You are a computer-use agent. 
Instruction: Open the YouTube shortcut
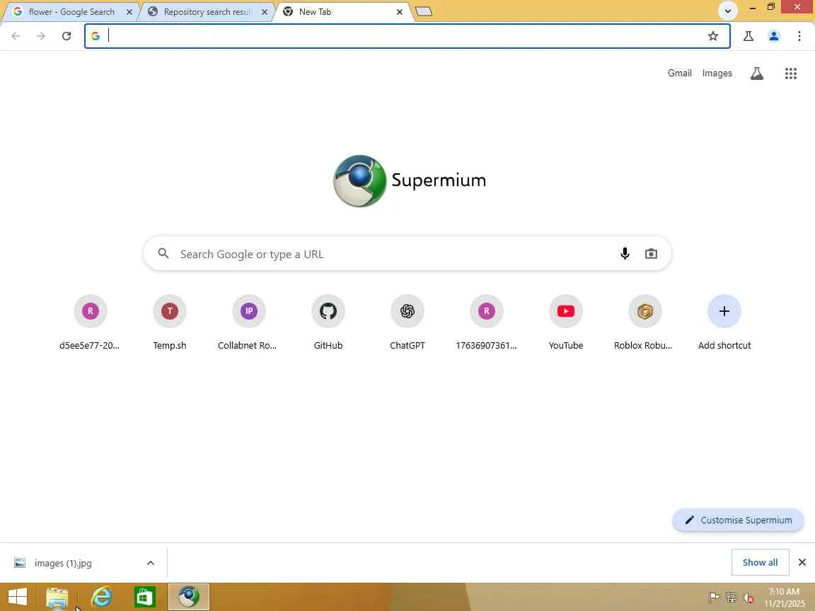(x=565, y=322)
